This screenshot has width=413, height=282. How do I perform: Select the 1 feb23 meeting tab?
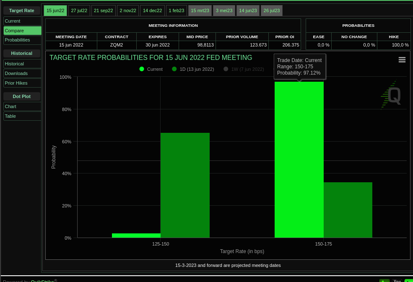pos(176,10)
